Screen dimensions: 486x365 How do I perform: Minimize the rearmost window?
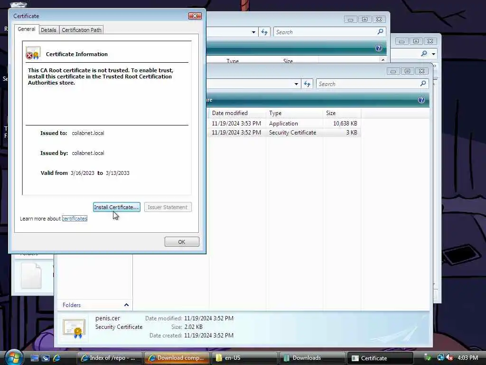tap(402, 41)
